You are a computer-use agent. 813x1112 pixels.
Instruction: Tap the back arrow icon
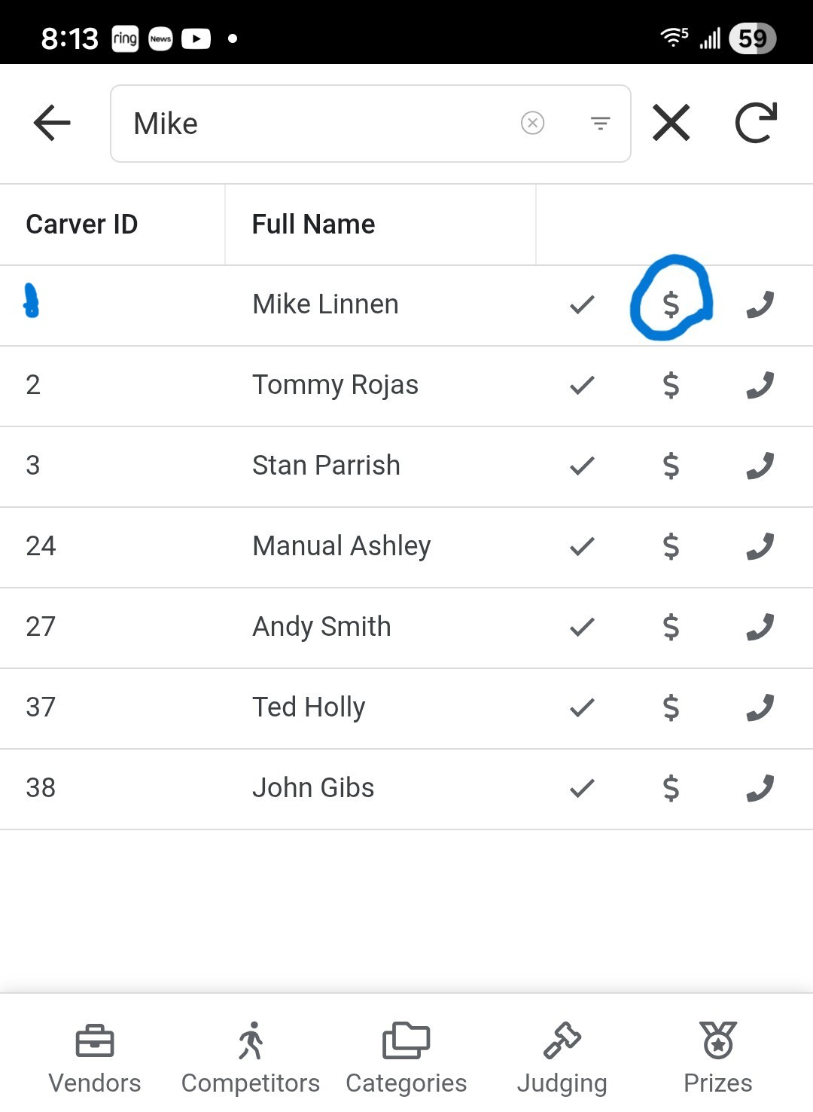[x=52, y=123]
